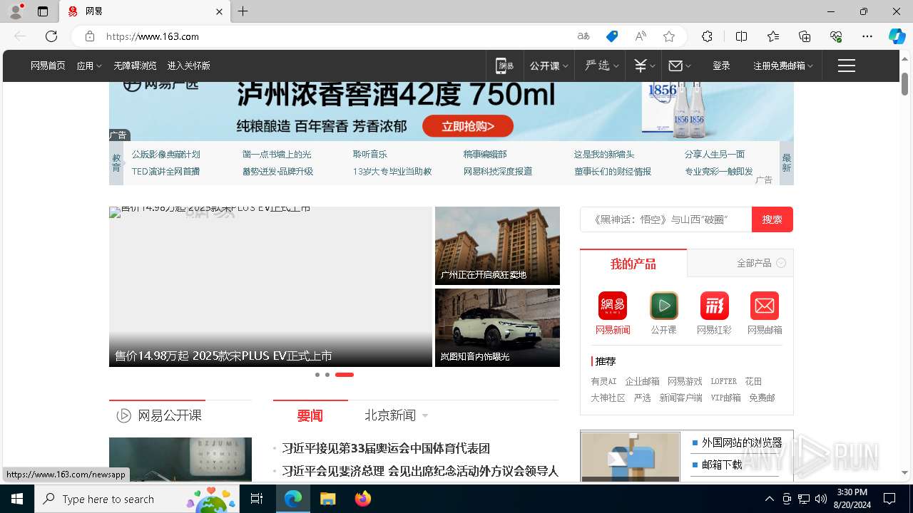Expand the 应用 dropdown
913x513 pixels.
89,66
